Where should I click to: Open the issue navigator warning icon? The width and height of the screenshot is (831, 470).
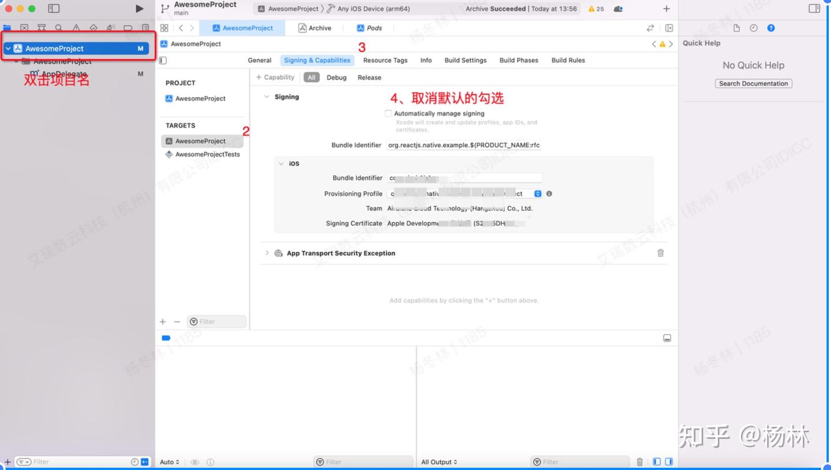(x=76, y=28)
